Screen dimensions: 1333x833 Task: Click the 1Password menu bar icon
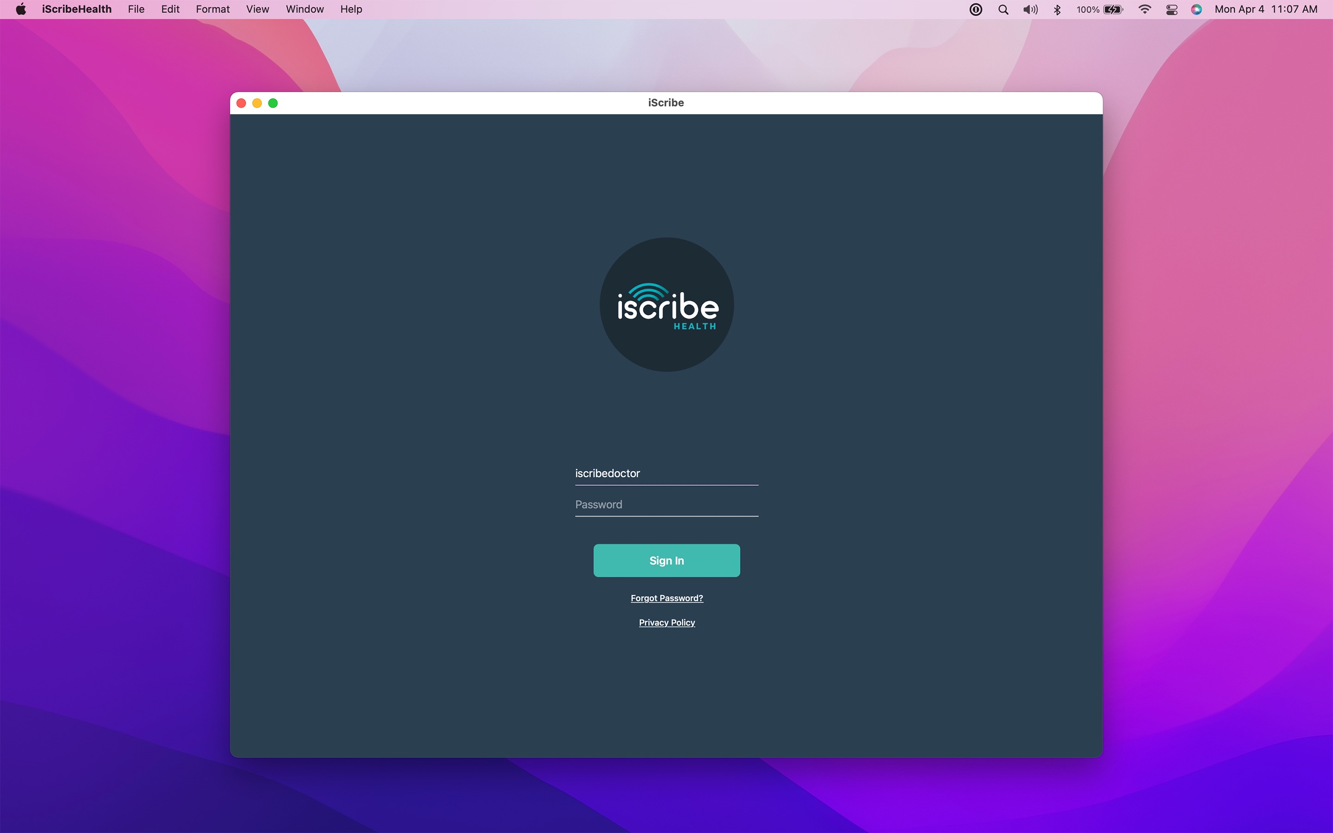coord(976,9)
